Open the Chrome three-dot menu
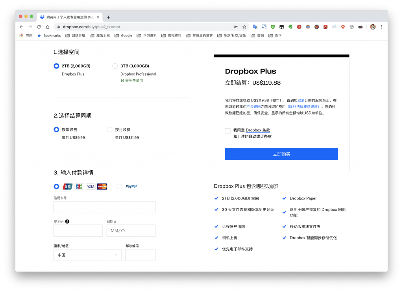The width and height of the screenshot is (403, 292). tap(381, 27)
